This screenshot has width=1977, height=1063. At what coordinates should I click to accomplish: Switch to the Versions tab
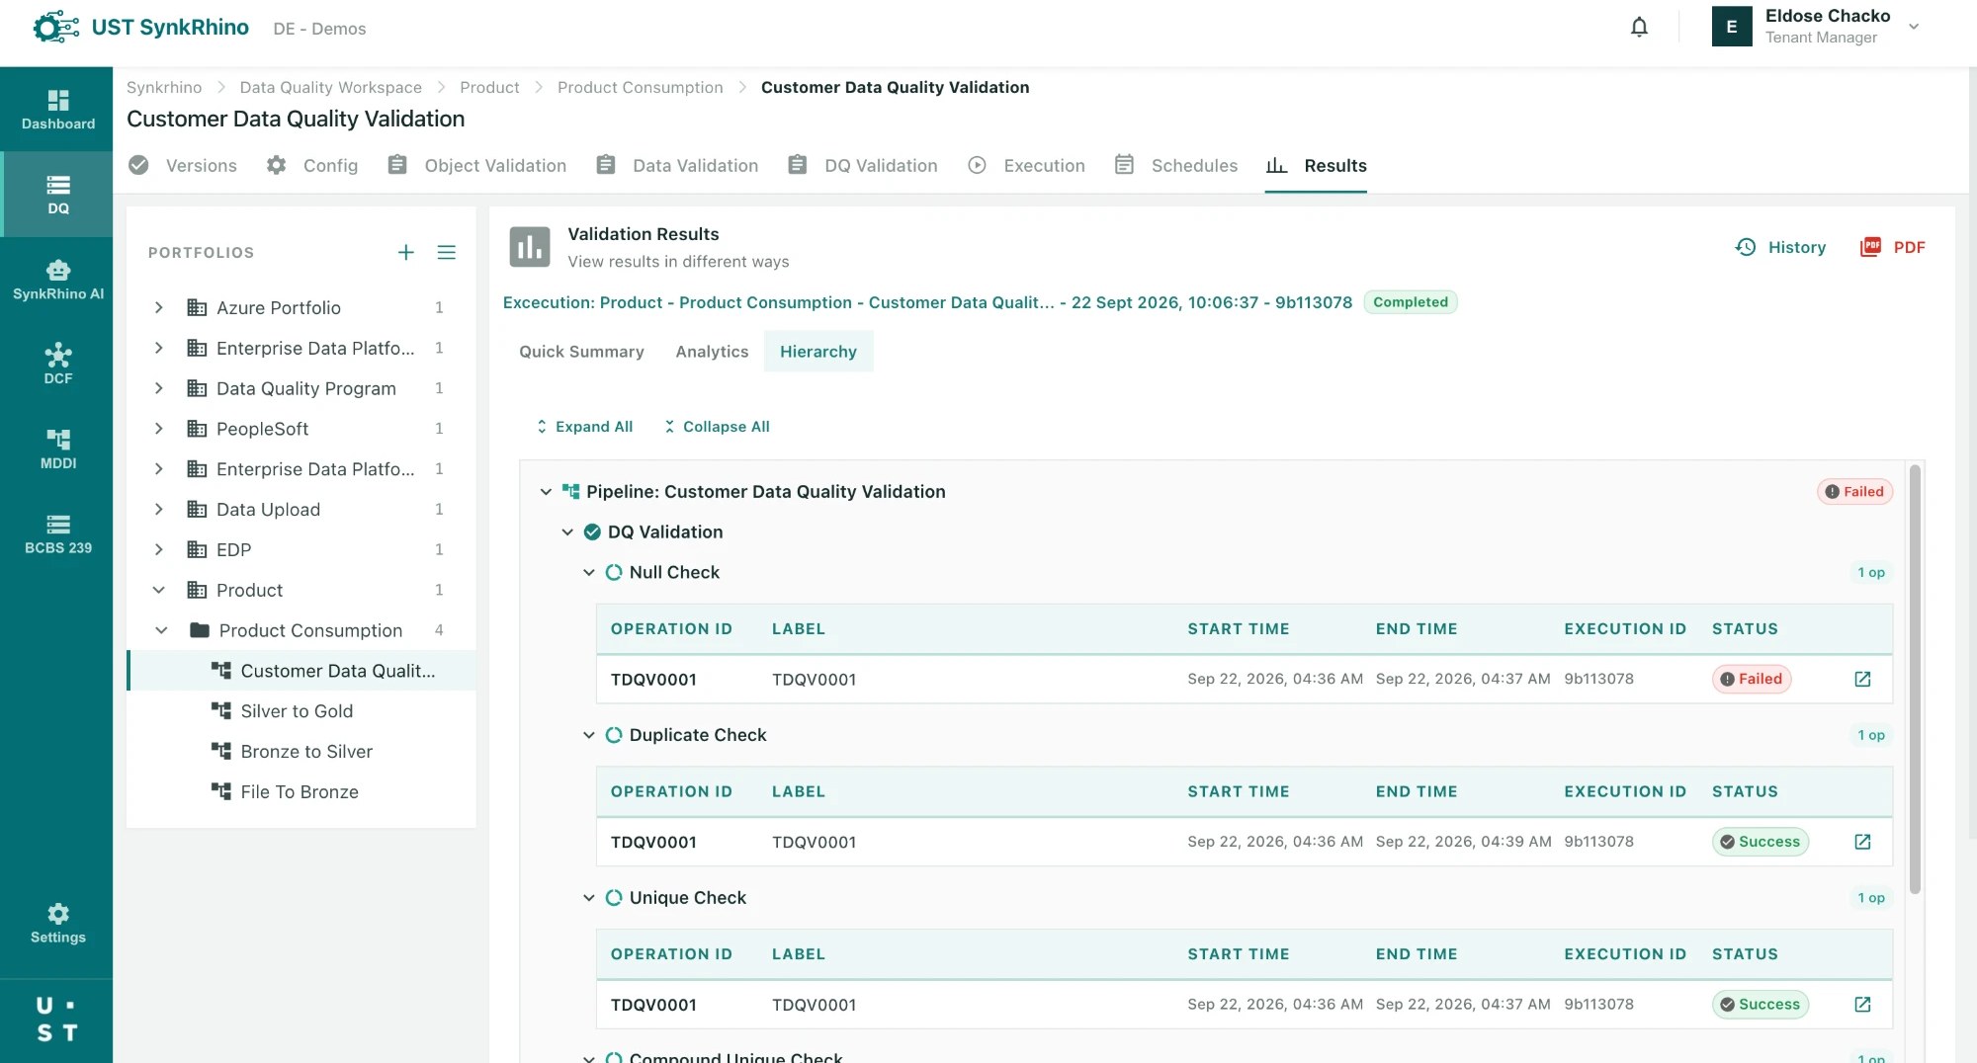click(183, 166)
